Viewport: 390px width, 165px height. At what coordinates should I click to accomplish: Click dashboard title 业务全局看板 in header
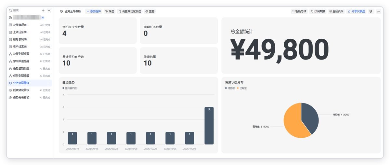pos(73,11)
